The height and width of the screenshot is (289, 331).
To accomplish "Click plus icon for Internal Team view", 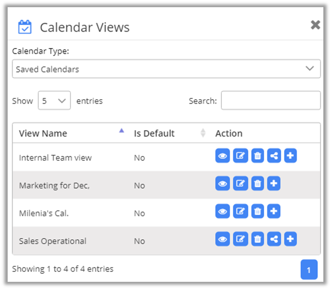I will 291,156.
